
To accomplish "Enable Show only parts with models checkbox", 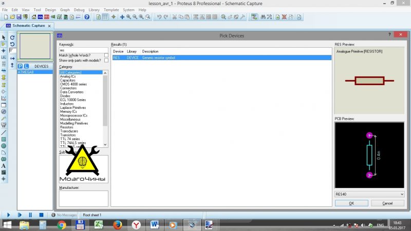I will coord(106,61).
